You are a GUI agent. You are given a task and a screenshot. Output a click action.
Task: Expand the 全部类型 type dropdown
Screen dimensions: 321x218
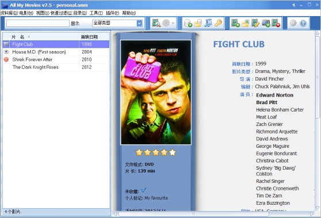[139, 23]
